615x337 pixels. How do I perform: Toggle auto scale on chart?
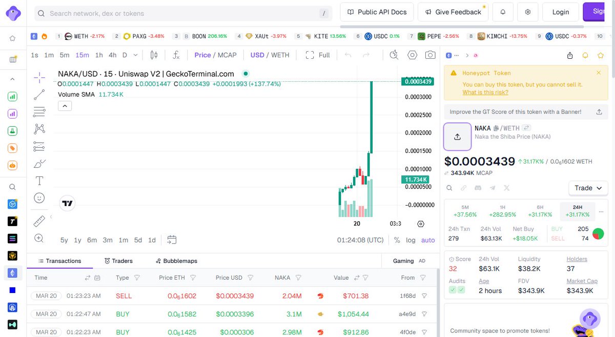(428, 240)
